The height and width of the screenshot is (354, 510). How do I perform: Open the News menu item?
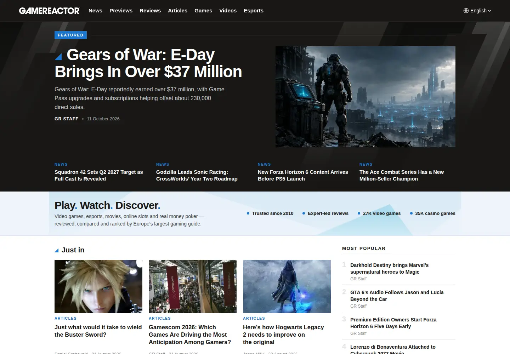pos(95,11)
